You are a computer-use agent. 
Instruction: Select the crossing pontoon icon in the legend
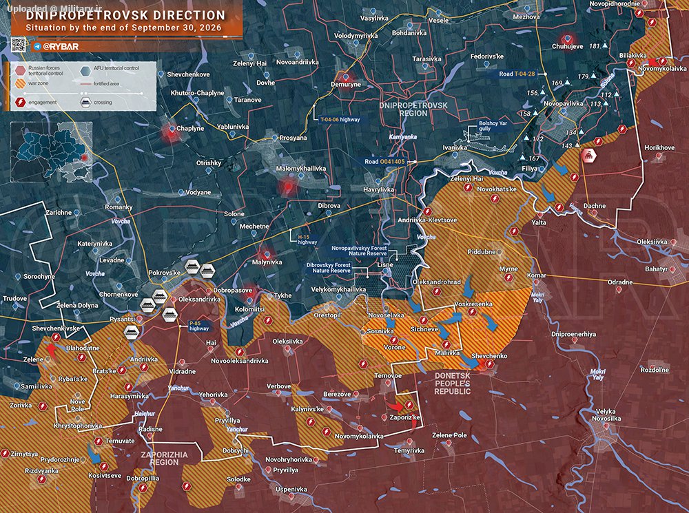(85, 103)
